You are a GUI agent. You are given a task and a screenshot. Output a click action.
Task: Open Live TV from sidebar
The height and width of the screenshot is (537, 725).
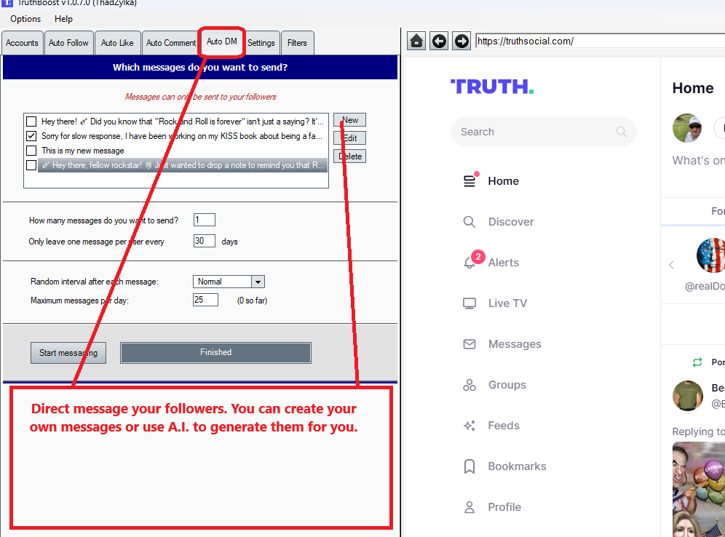pyautogui.click(x=470, y=303)
